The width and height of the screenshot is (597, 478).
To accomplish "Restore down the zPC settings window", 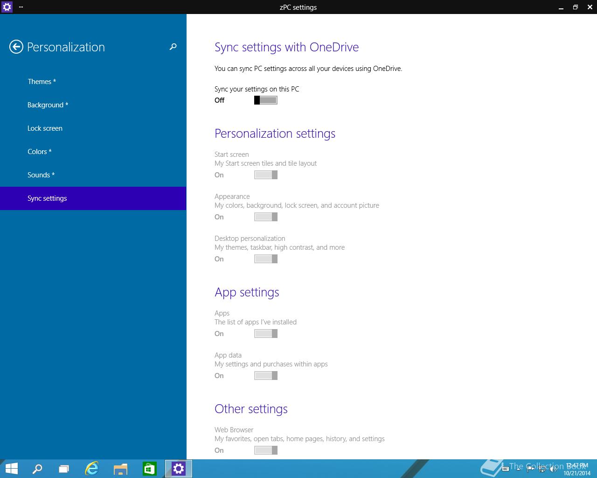I will (575, 7).
